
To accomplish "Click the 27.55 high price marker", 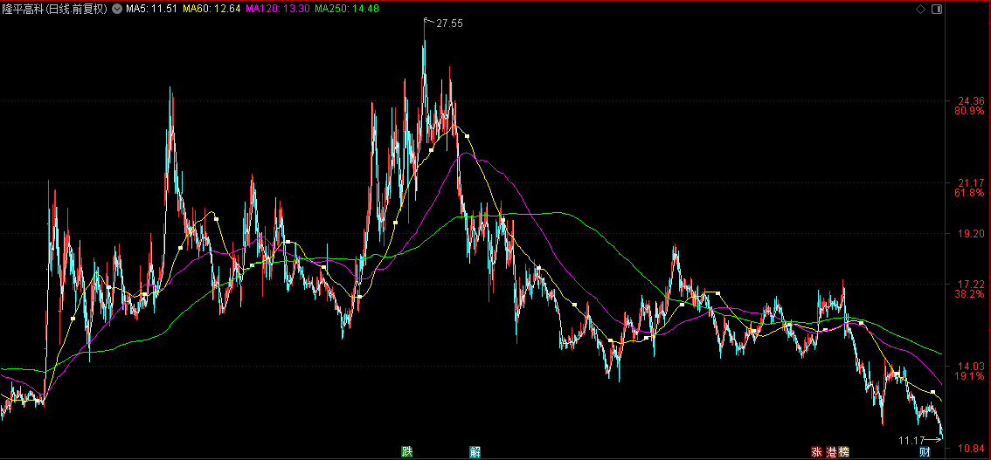I will (x=449, y=24).
